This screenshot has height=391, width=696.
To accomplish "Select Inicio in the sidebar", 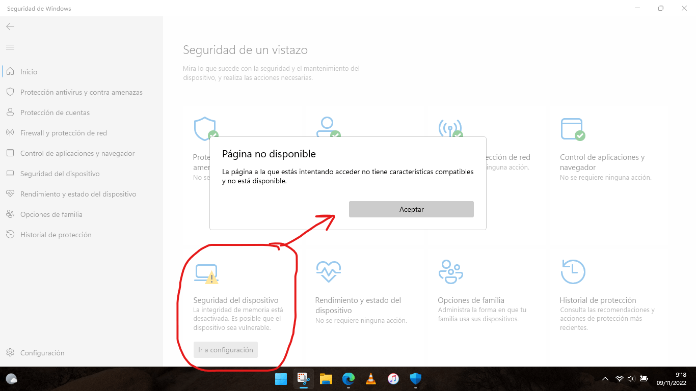I will pyautogui.click(x=82, y=72).
